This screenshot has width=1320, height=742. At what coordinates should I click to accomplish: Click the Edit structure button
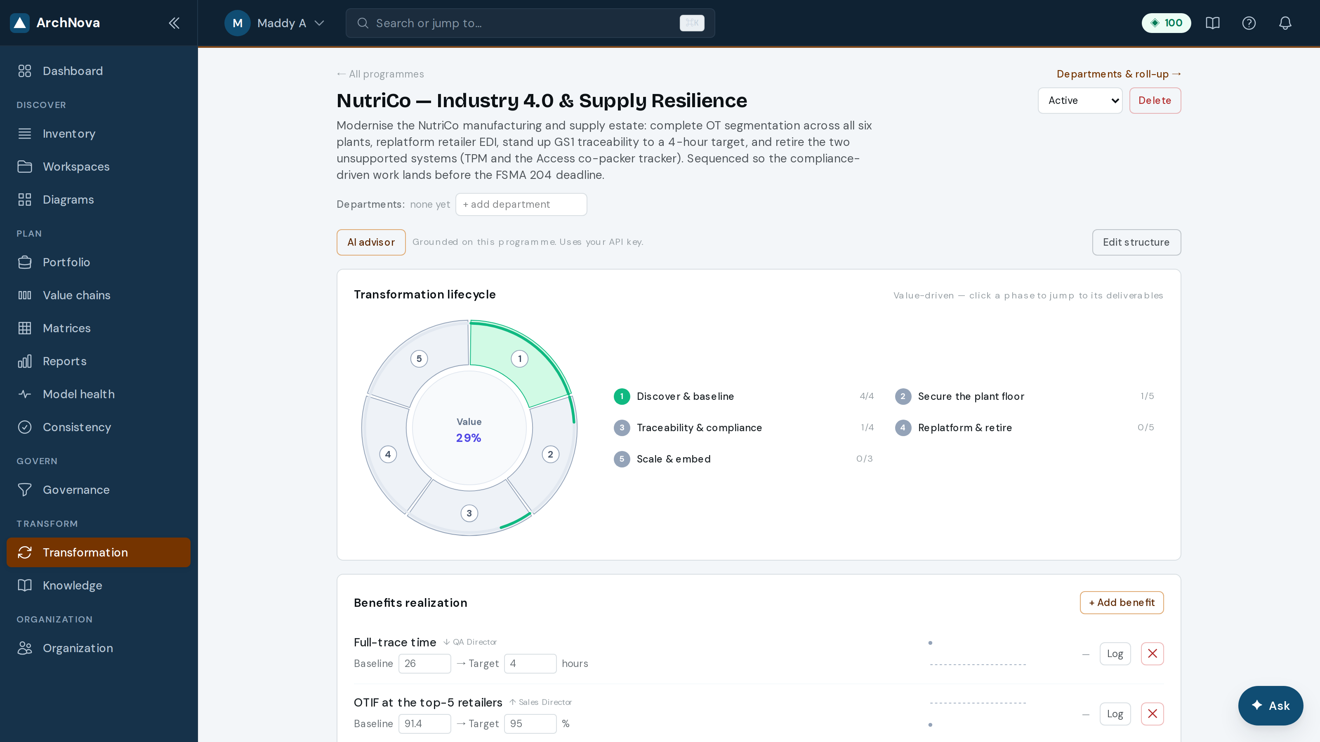(x=1136, y=242)
